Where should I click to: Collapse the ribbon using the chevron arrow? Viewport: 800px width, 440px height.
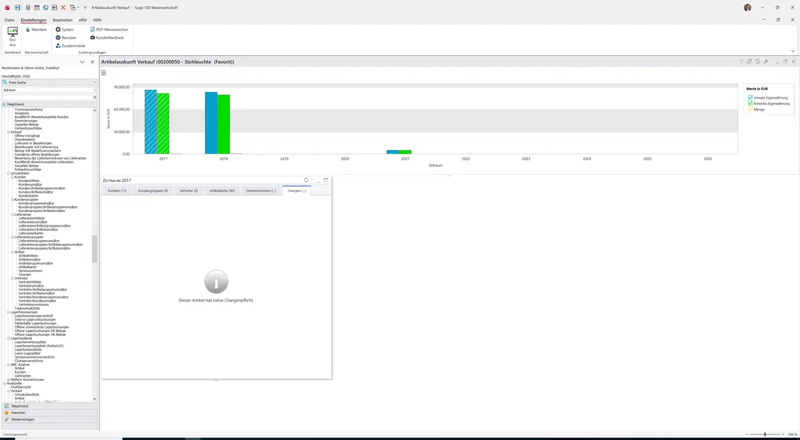tap(793, 51)
